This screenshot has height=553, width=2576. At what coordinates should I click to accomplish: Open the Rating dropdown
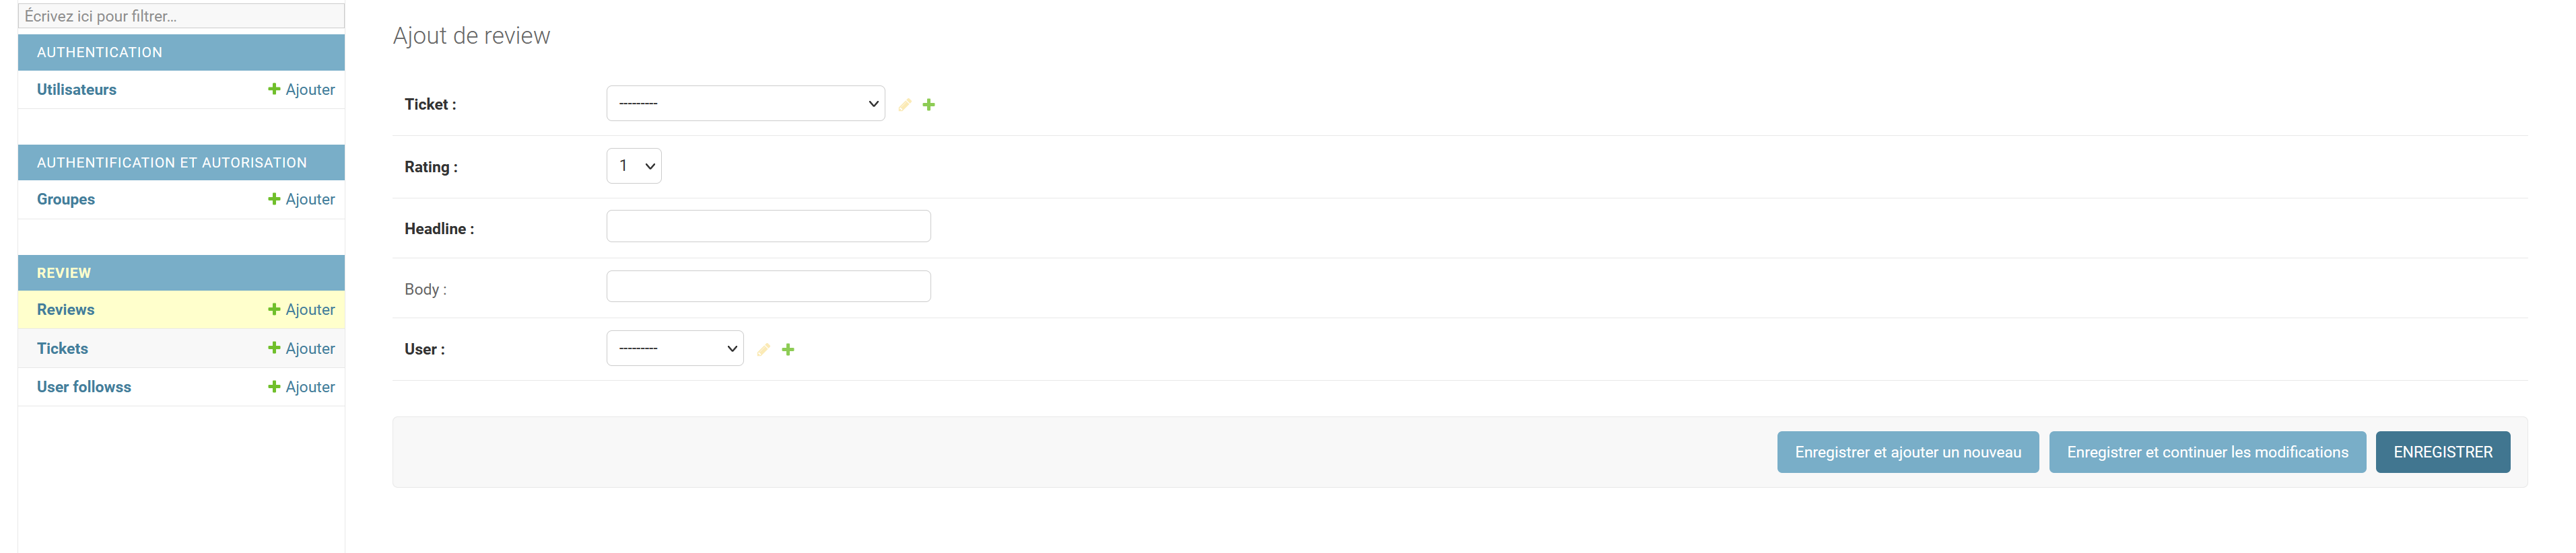[x=634, y=165]
